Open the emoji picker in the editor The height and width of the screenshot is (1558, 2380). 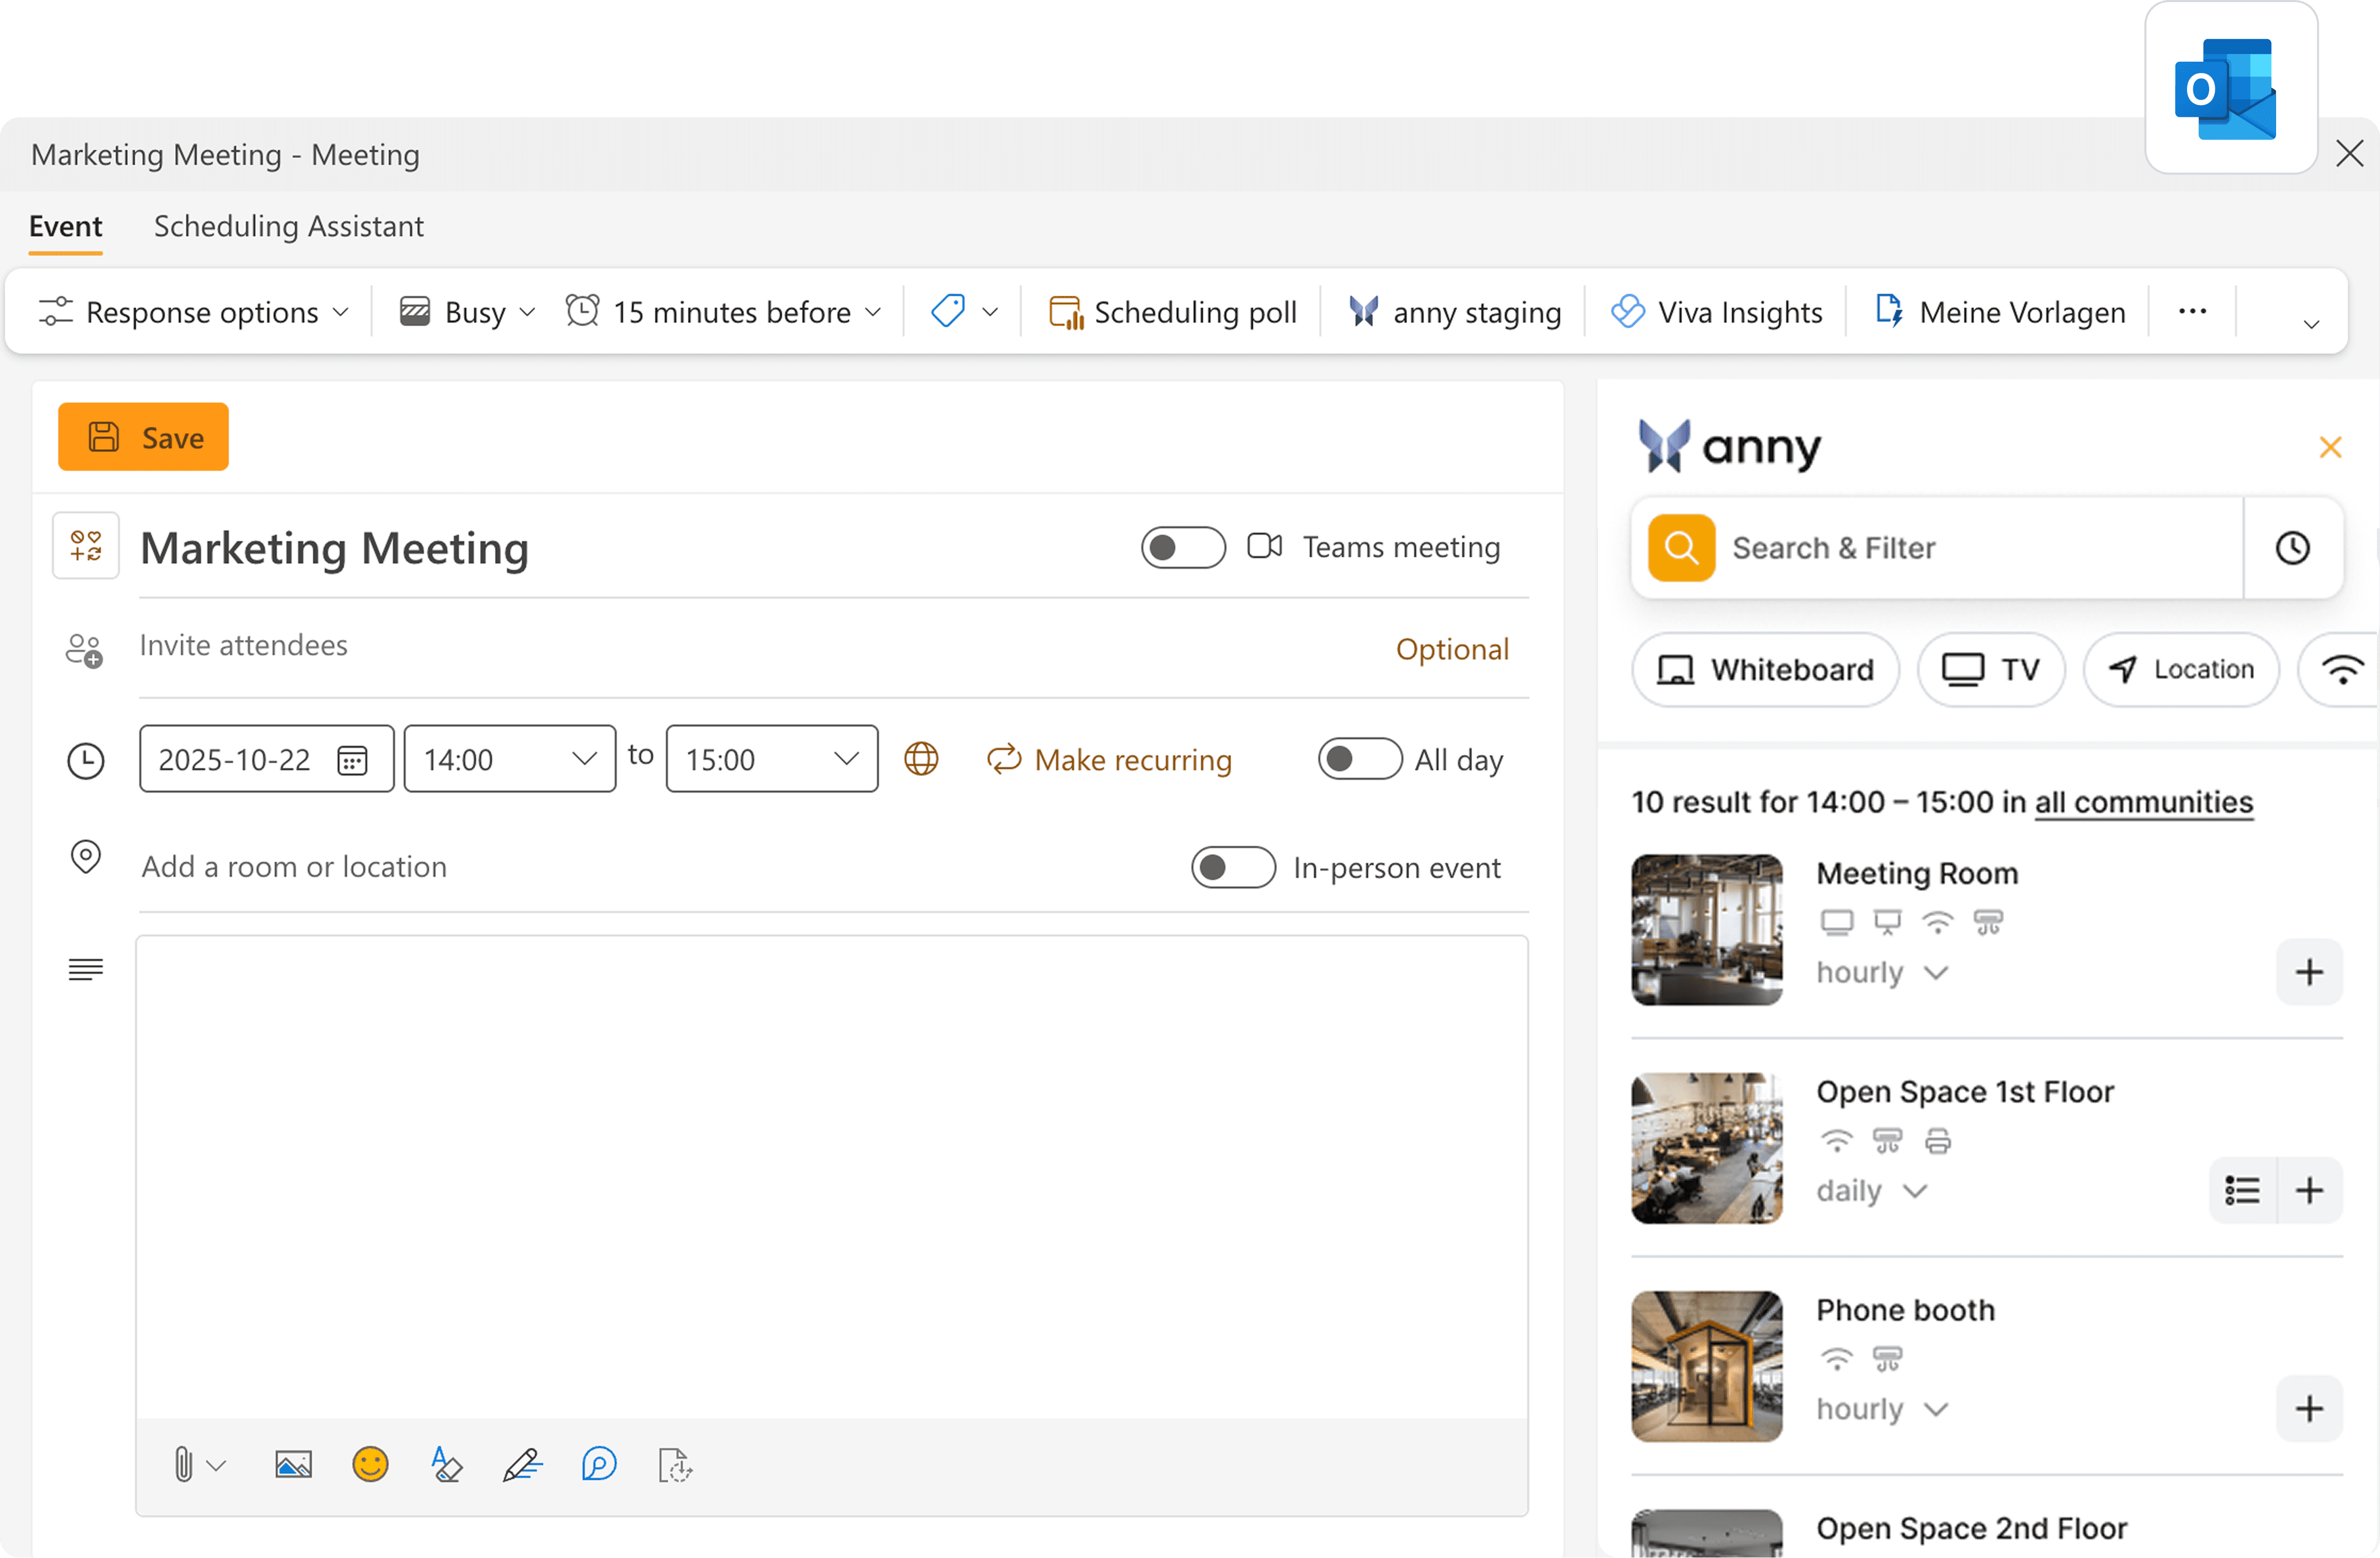[x=370, y=1464]
